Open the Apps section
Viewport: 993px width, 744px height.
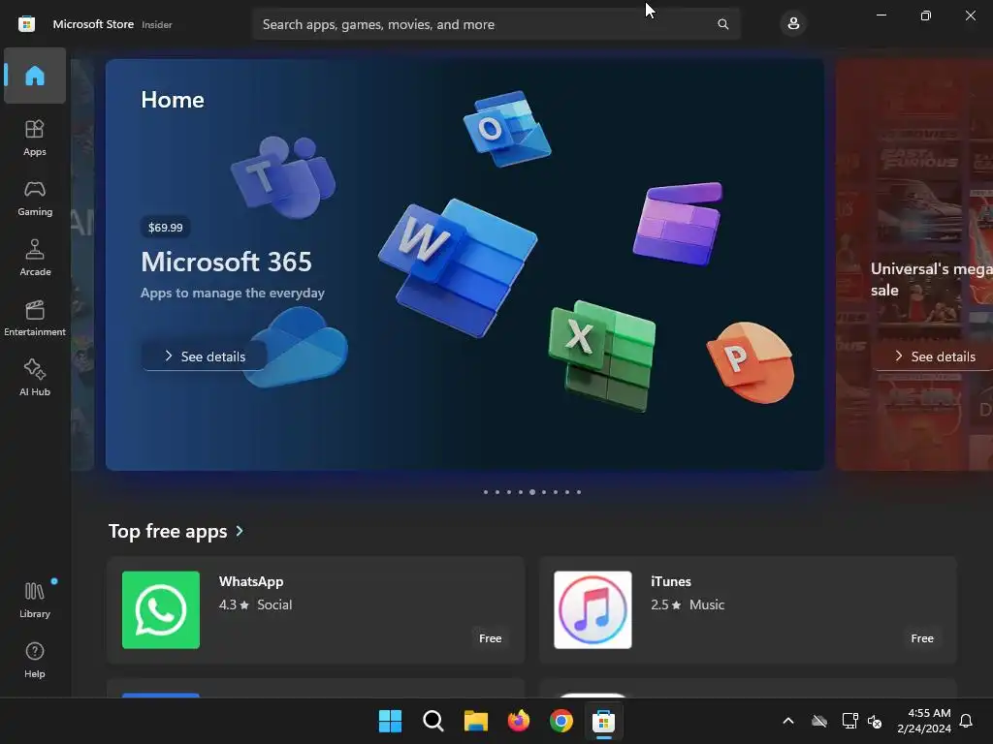[x=35, y=138]
